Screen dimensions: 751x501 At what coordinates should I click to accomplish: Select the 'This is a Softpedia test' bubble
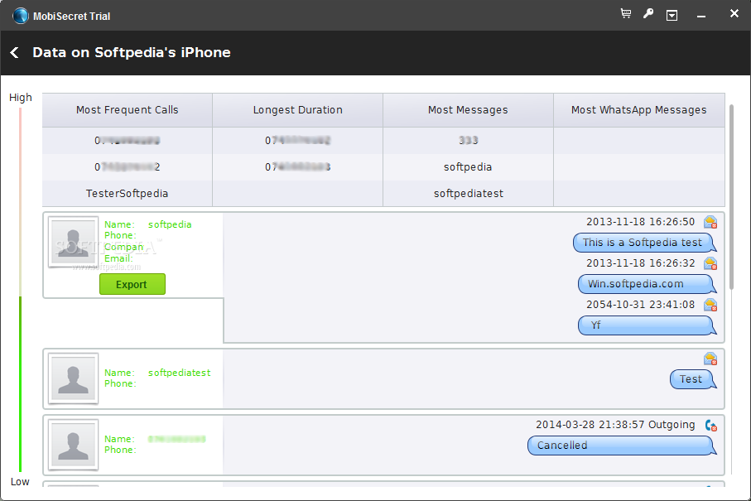[x=645, y=243]
